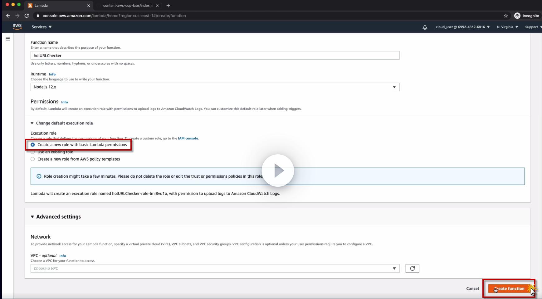Click the browser address bar URL
This screenshot has width=542, height=299.
(x=114, y=16)
